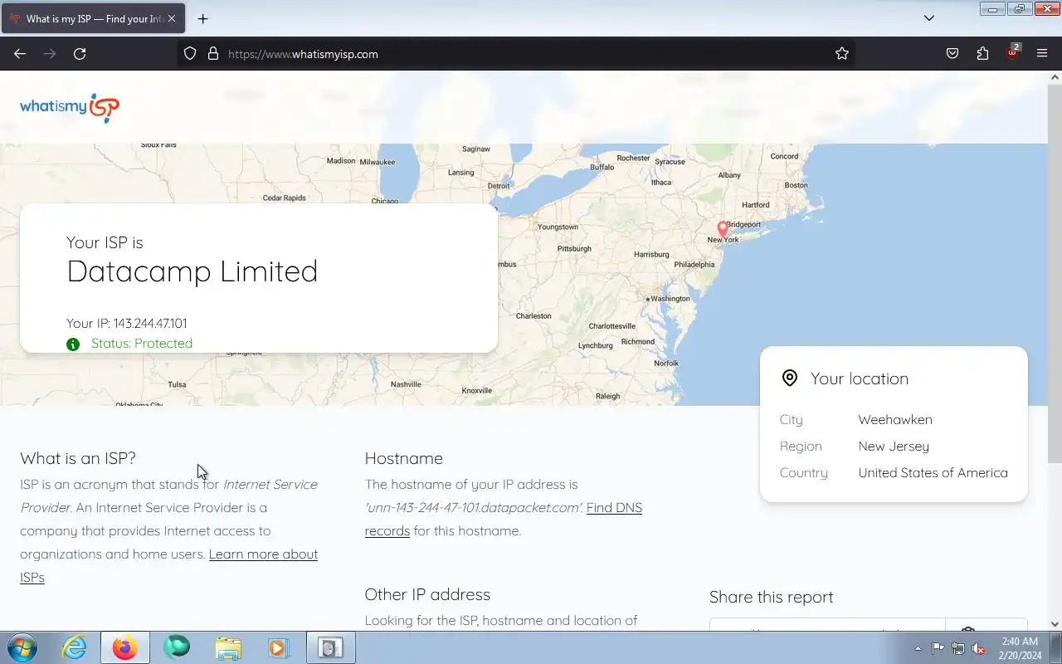Click the Philadelphia label on map

(x=694, y=265)
